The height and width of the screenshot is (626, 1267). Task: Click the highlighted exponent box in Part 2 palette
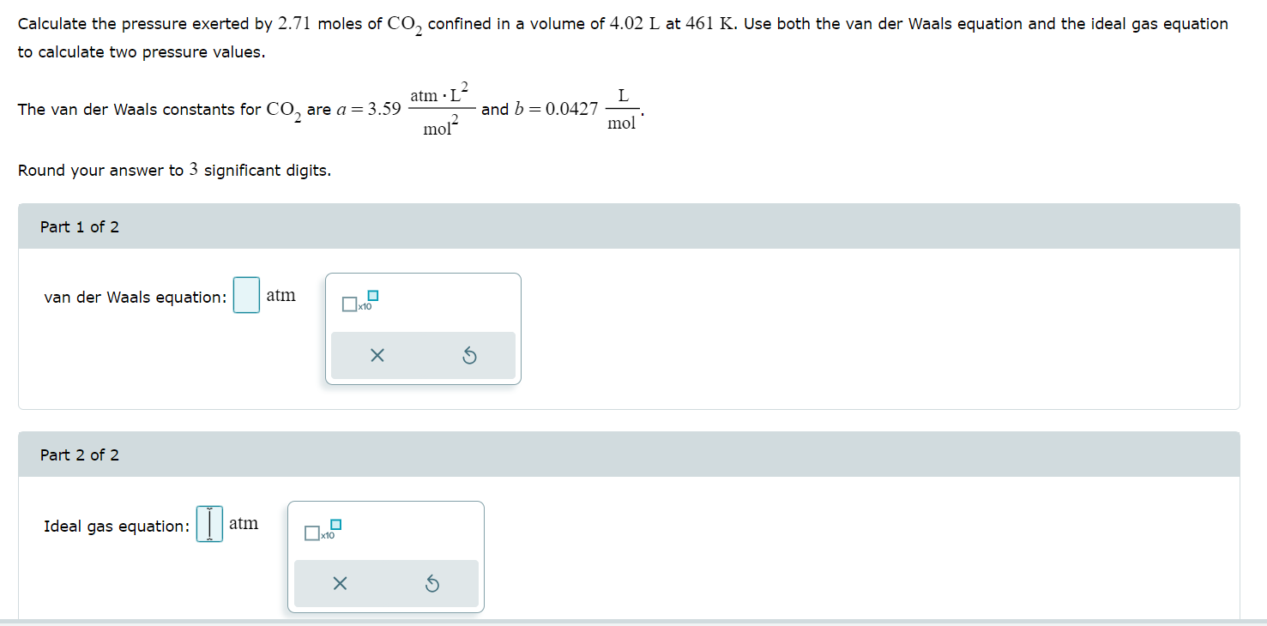click(x=335, y=524)
